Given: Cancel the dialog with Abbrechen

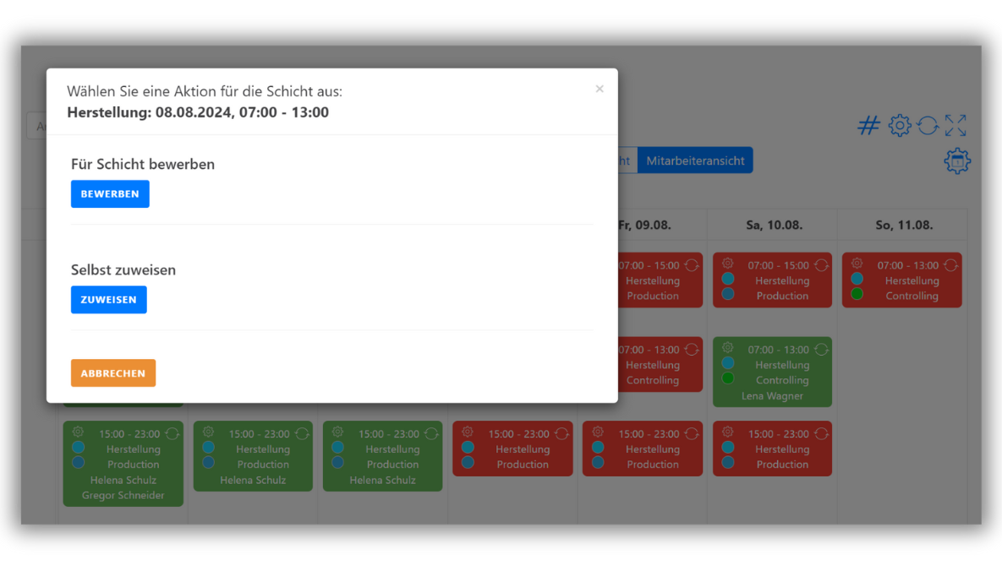Looking at the screenshot, I should pos(113,373).
